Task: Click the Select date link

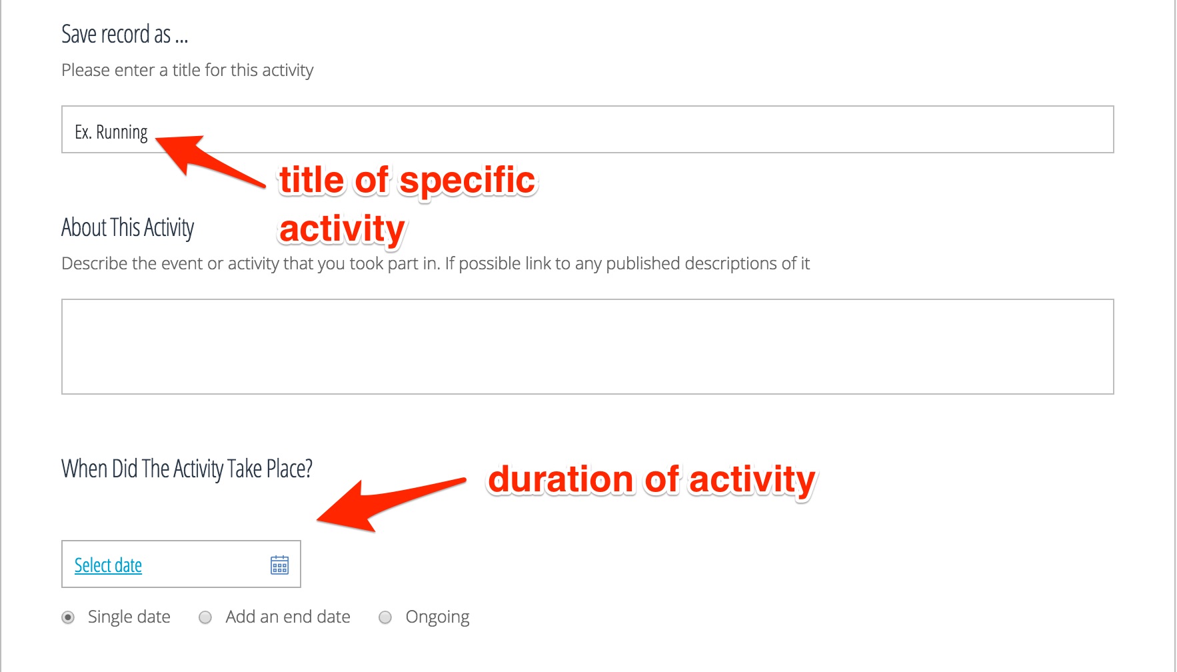Action: tap(108, 565)
